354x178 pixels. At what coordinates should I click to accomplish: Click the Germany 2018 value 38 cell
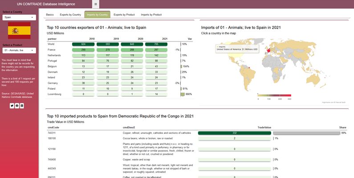click(83, 83)
